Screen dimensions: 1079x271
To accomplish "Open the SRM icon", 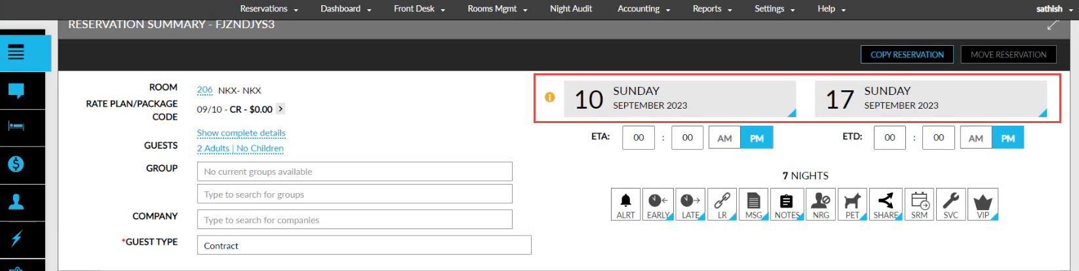I will pyautogui.click(x=919, y=205).
